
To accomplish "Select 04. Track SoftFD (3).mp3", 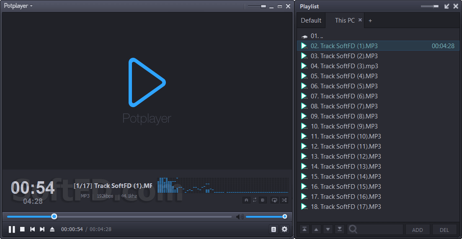I will click(x=378, y=66).
